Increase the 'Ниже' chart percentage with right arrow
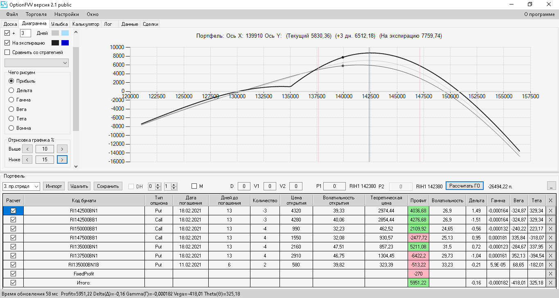559x298 pixels. [x=62, y=160]
